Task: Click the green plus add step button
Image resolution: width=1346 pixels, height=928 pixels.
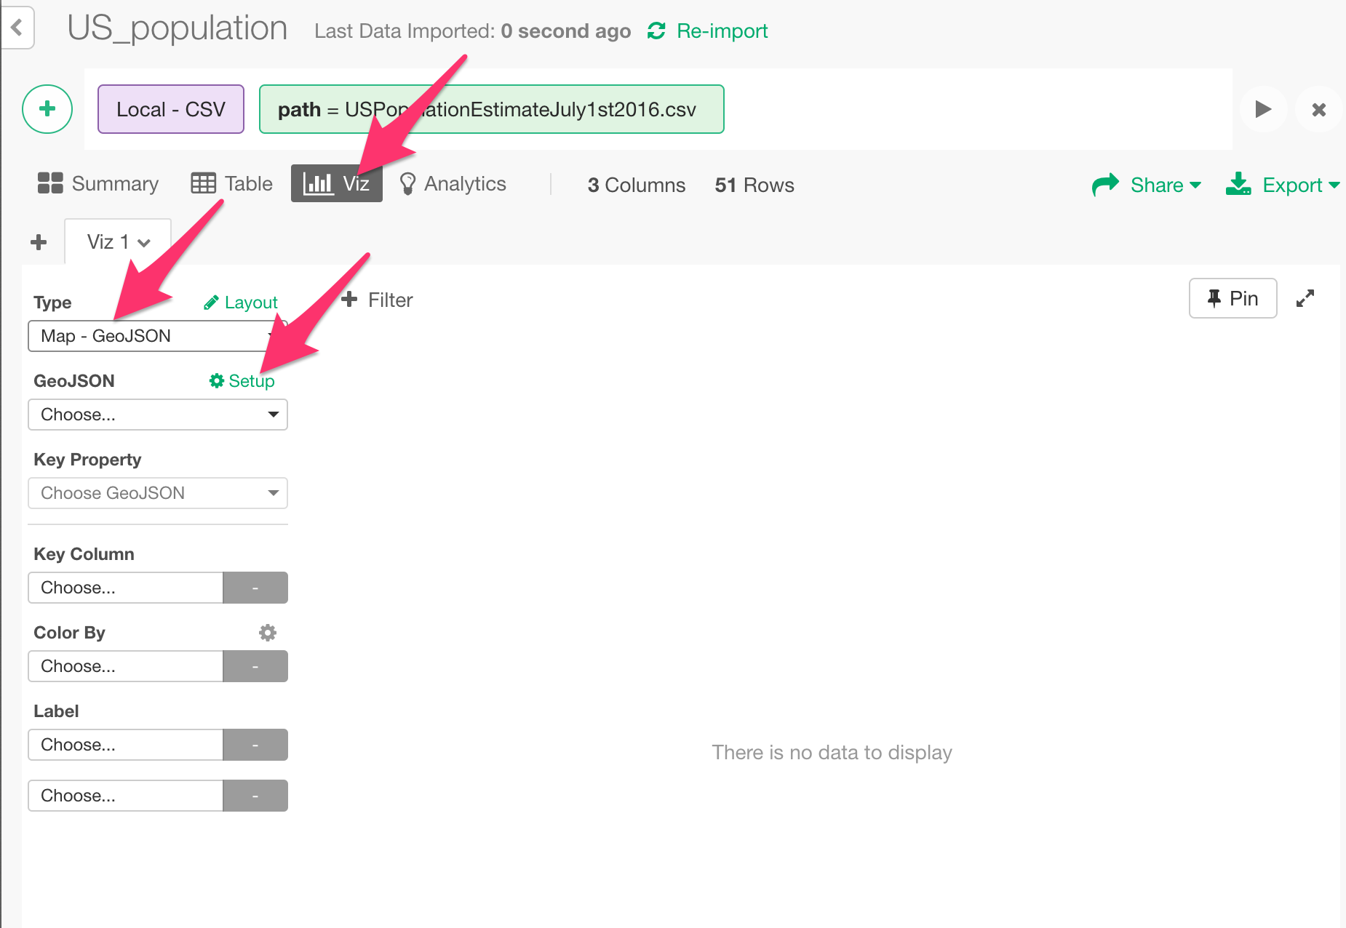Action: 47,109
